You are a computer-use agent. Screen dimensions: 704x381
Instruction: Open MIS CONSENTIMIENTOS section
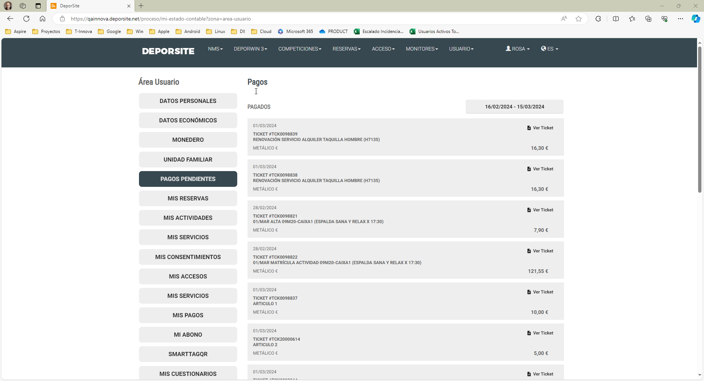(188, 257)
